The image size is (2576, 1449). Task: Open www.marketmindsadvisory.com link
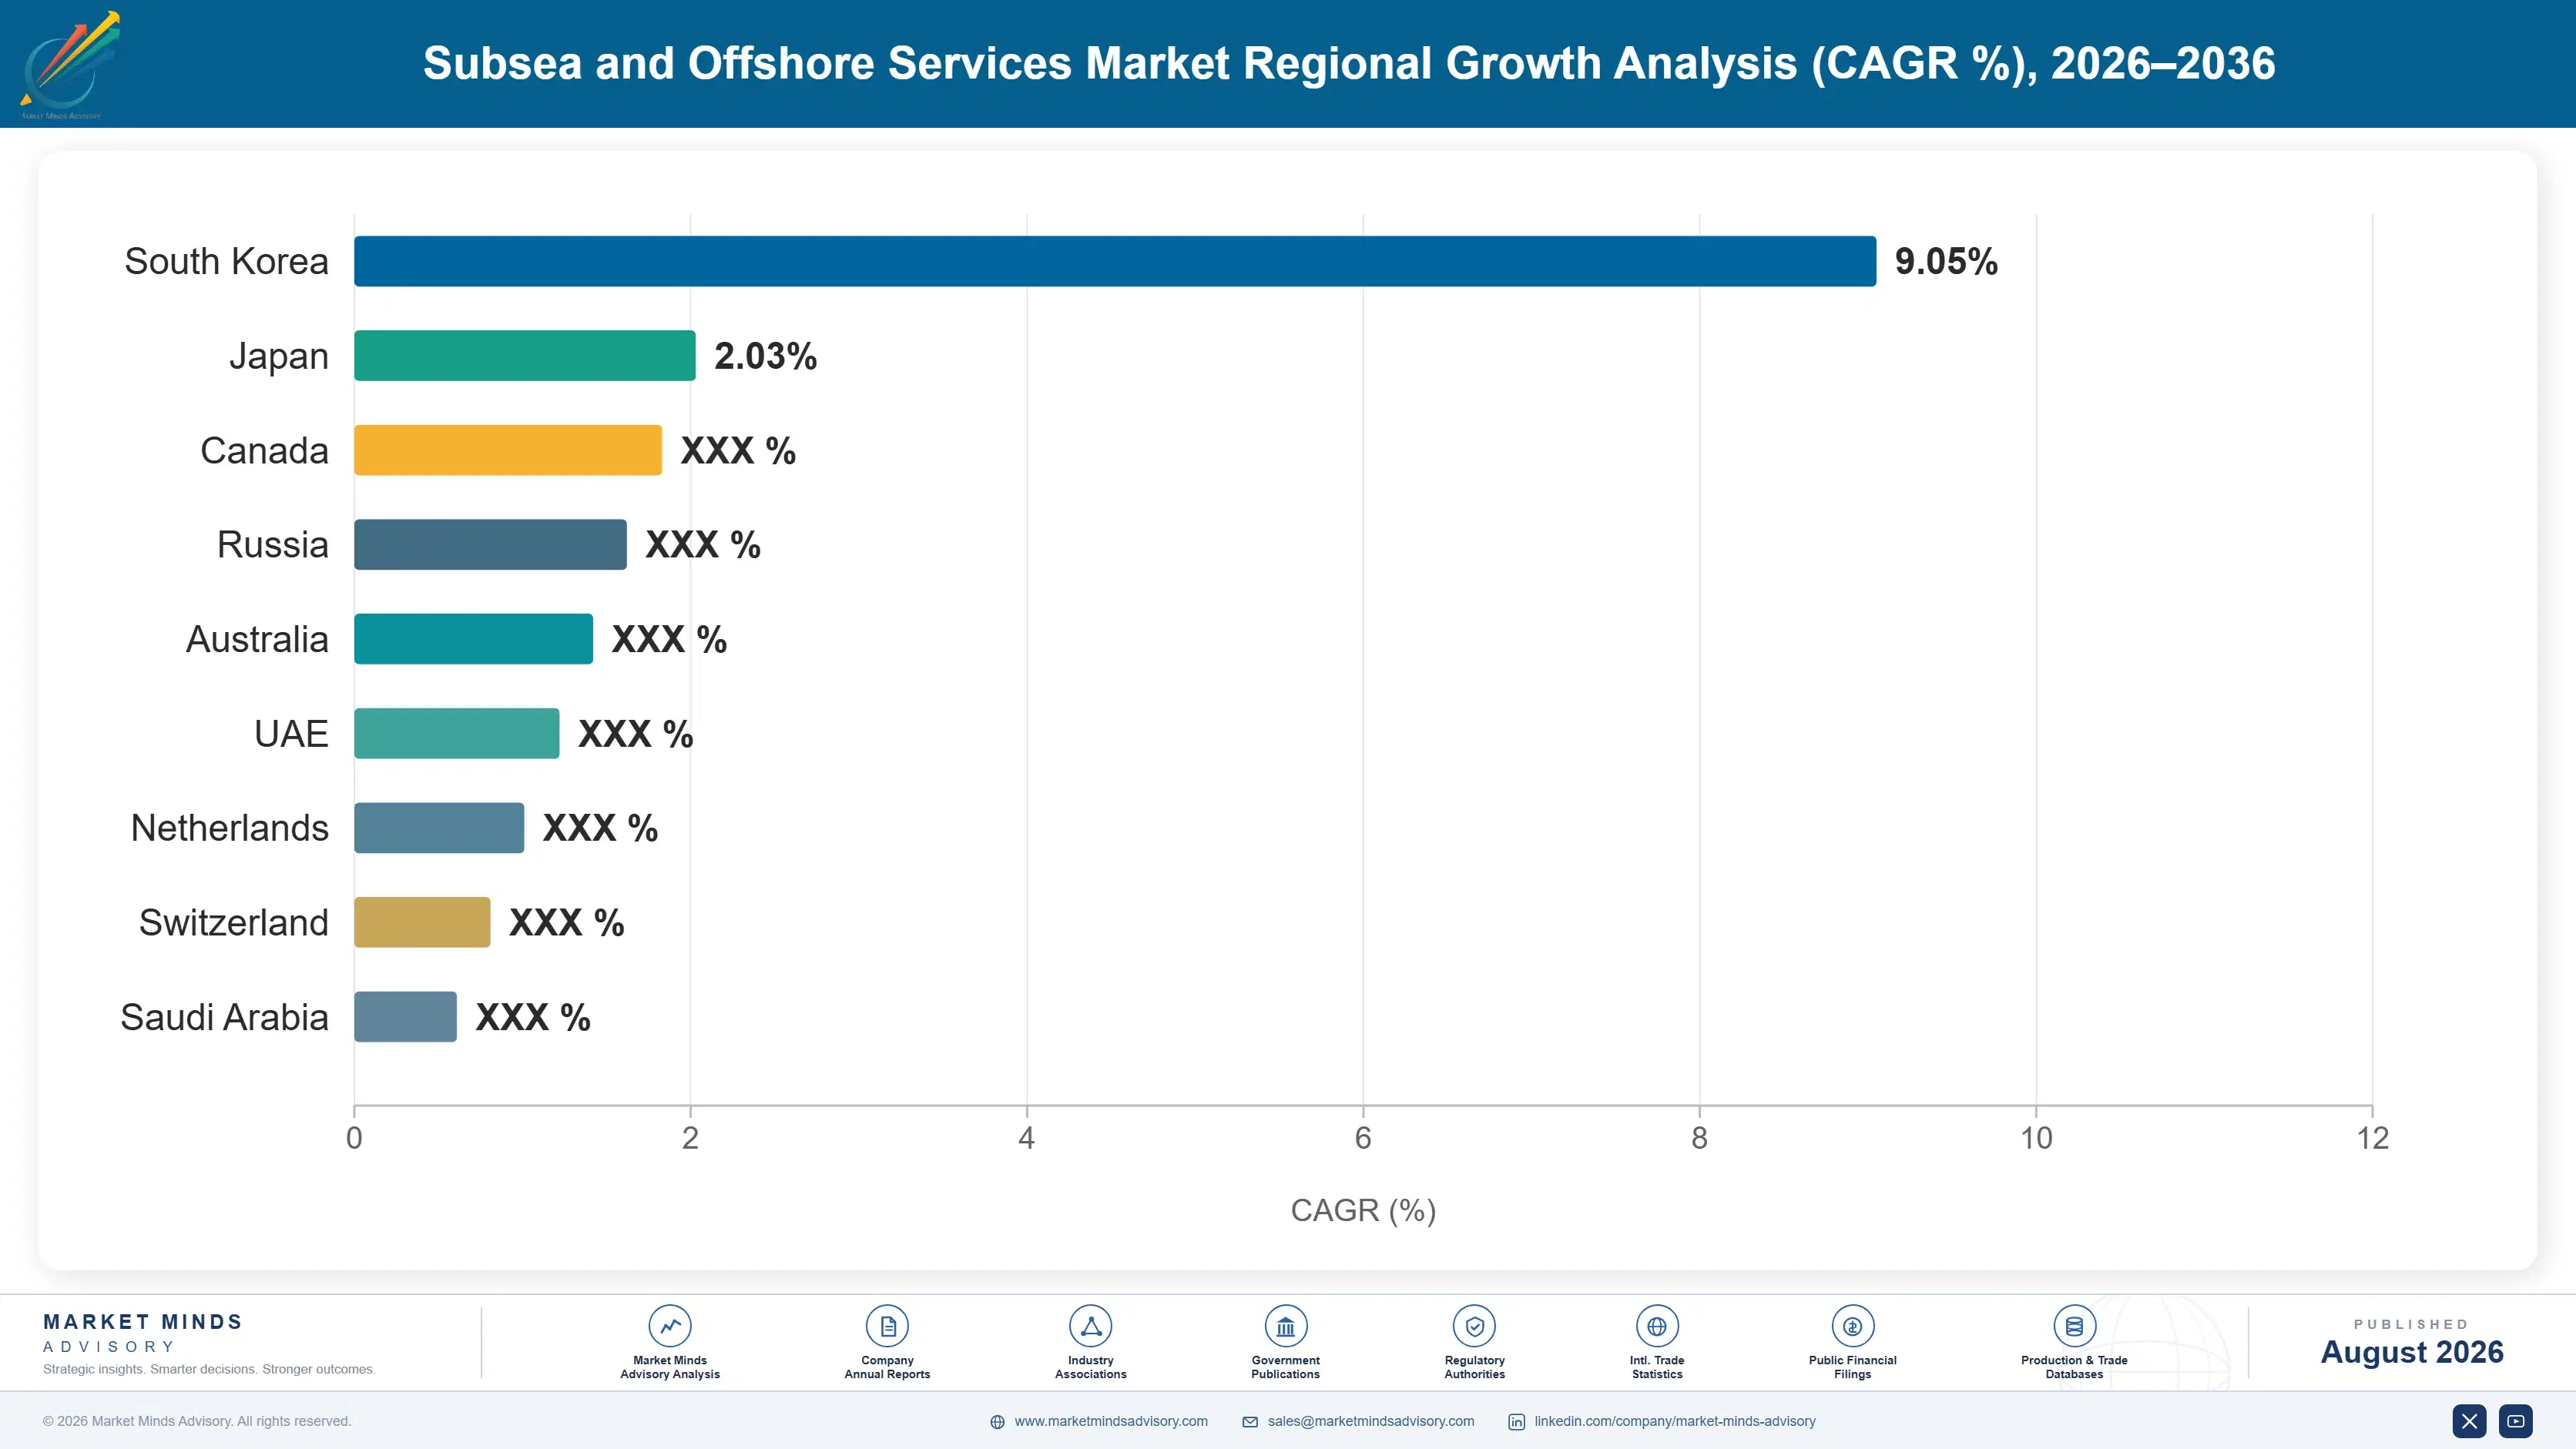(x=1111, y=1421)
